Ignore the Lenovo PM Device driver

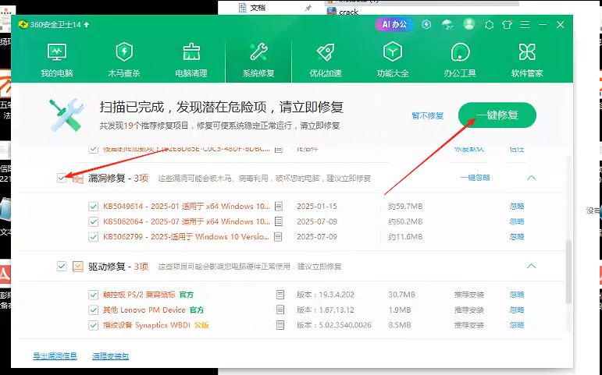(x=517, y=310)
